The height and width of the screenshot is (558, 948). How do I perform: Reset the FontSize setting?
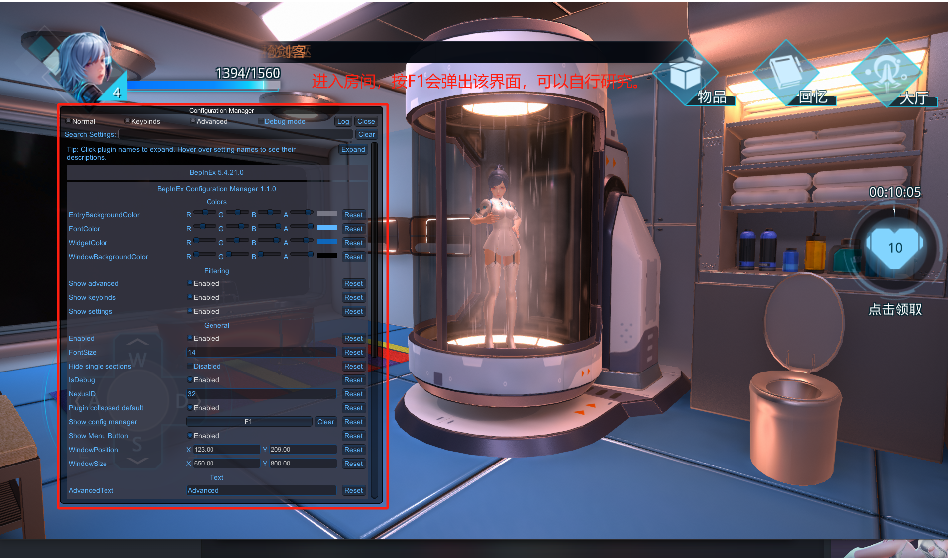click(353, 352)
